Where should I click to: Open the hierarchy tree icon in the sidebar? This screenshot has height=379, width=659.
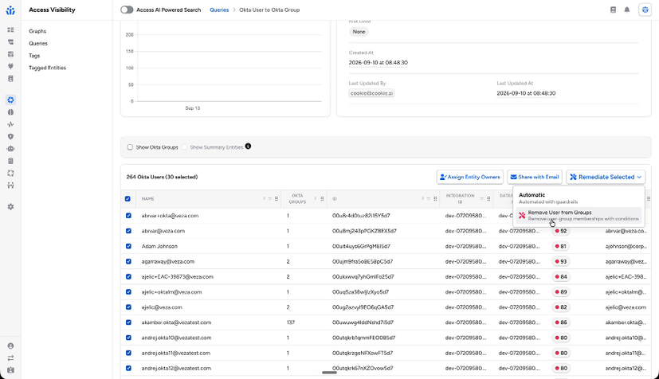pyautogui.click(x=10, y=42)
